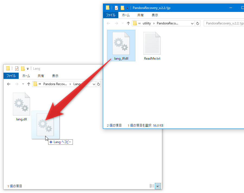
Task: Open ホーム tab in Lang window
Action: tap(26, 76)
